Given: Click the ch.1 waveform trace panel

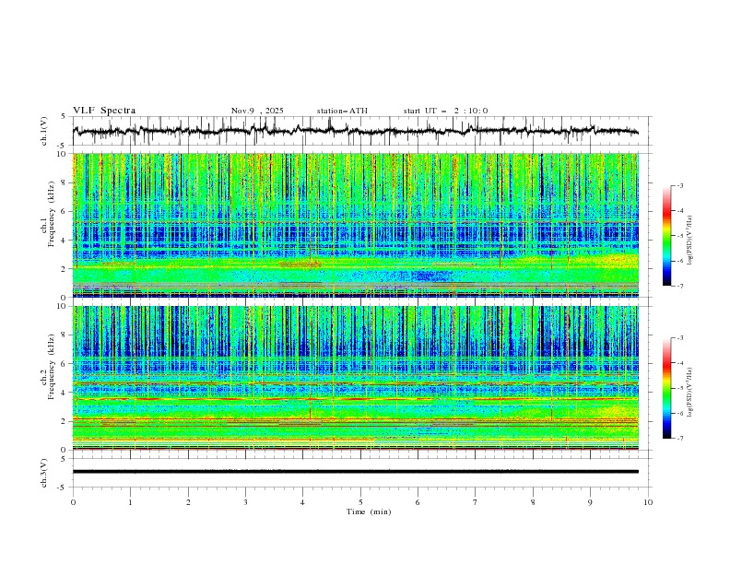Looking at the screenshot, I should 361,131.
